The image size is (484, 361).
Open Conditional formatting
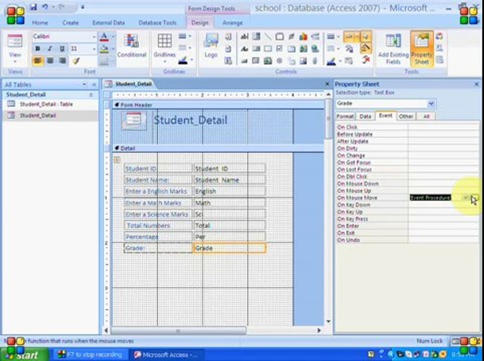[132, 46]
